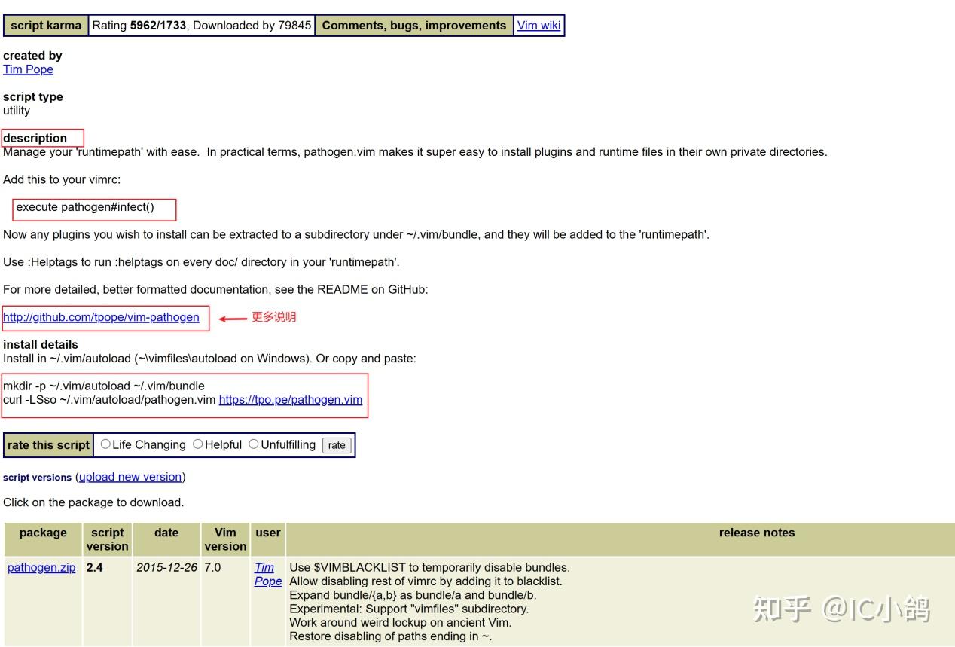Click the Add this to your vimrc line
Viewport: 955px width, 647px height.
click(62, 179)
